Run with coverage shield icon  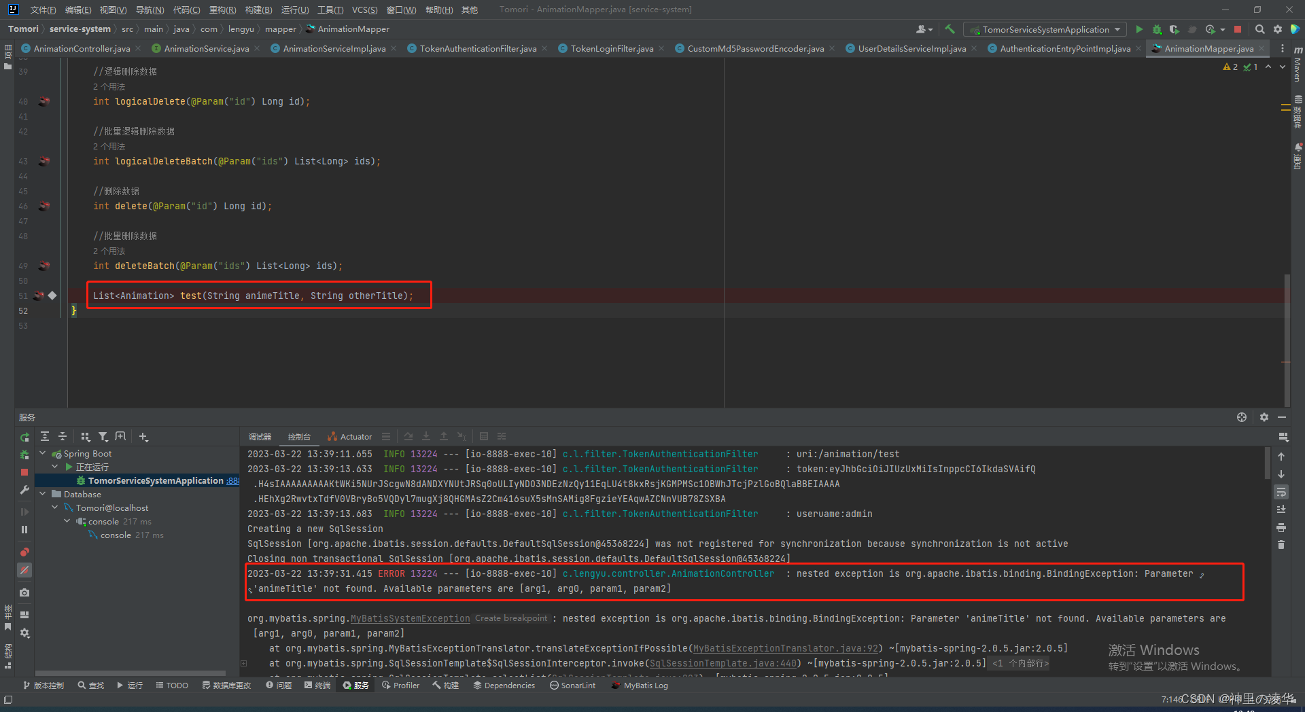[x=1174, y=29]
